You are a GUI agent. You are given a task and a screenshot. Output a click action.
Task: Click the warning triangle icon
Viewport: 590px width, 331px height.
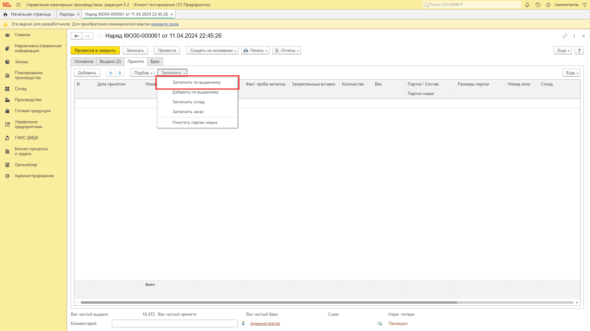click(x=6, y=24)
